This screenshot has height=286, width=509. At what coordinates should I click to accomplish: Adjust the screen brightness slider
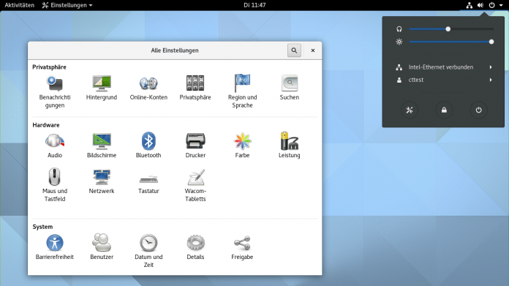point(451,42)
